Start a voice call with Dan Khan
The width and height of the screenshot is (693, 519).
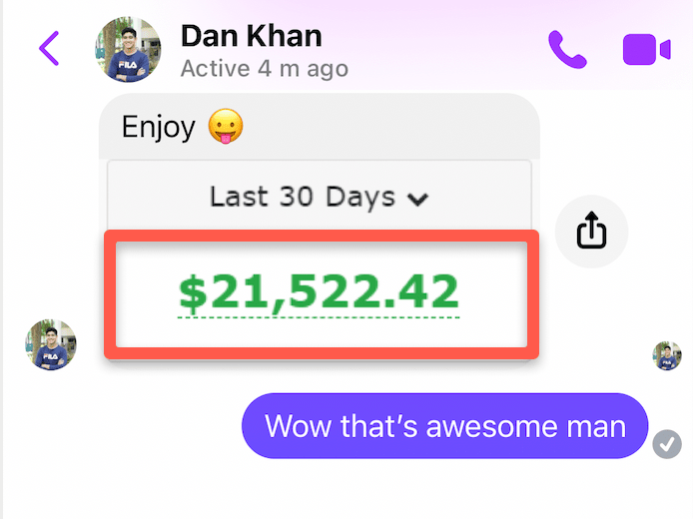[x=567, y=49]
